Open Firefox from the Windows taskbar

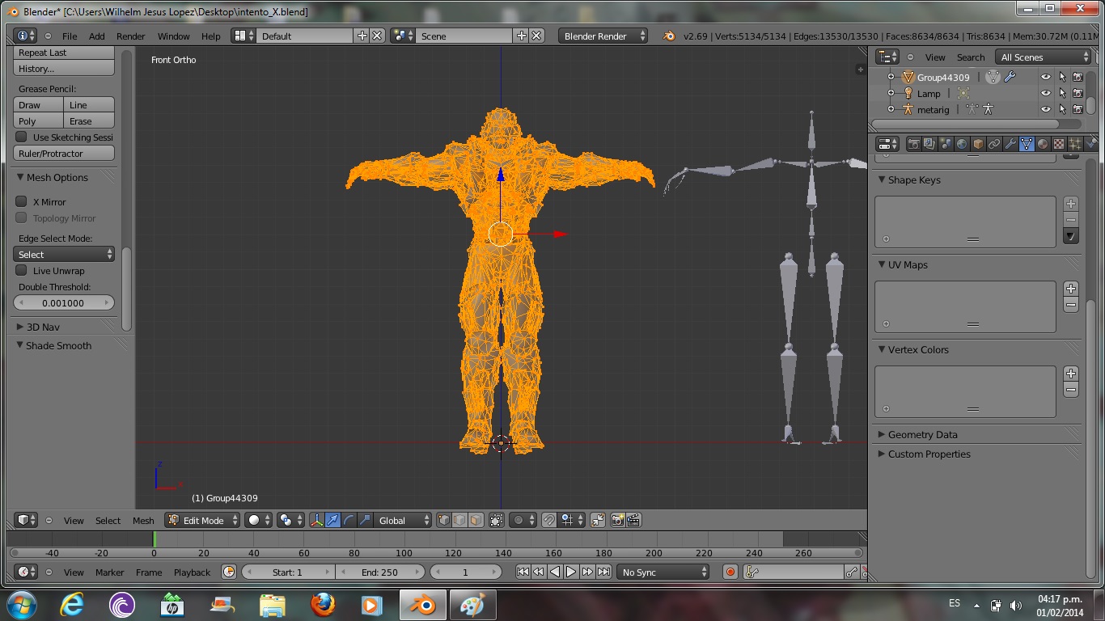click(x=322, y=605)
